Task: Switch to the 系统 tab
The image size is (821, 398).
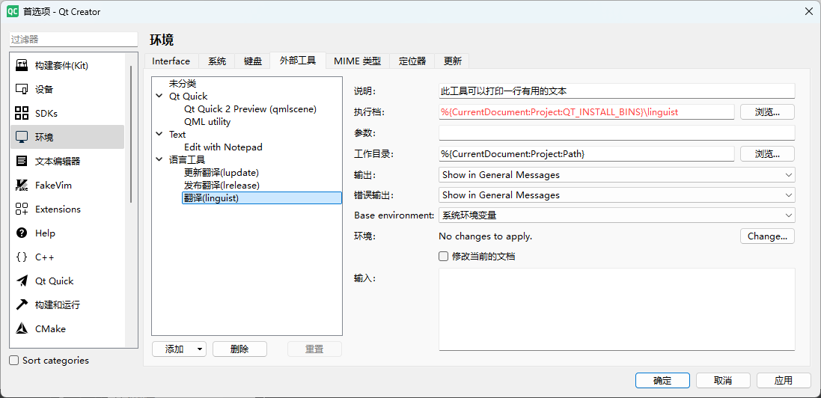Action: point(217,61)
